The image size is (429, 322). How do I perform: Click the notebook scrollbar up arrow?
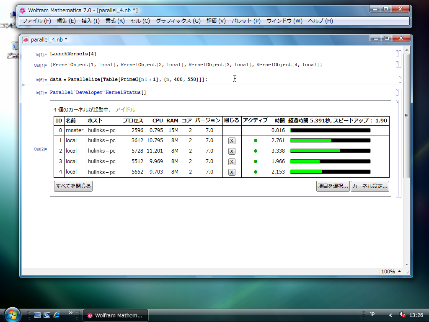(x=406, y=50)
